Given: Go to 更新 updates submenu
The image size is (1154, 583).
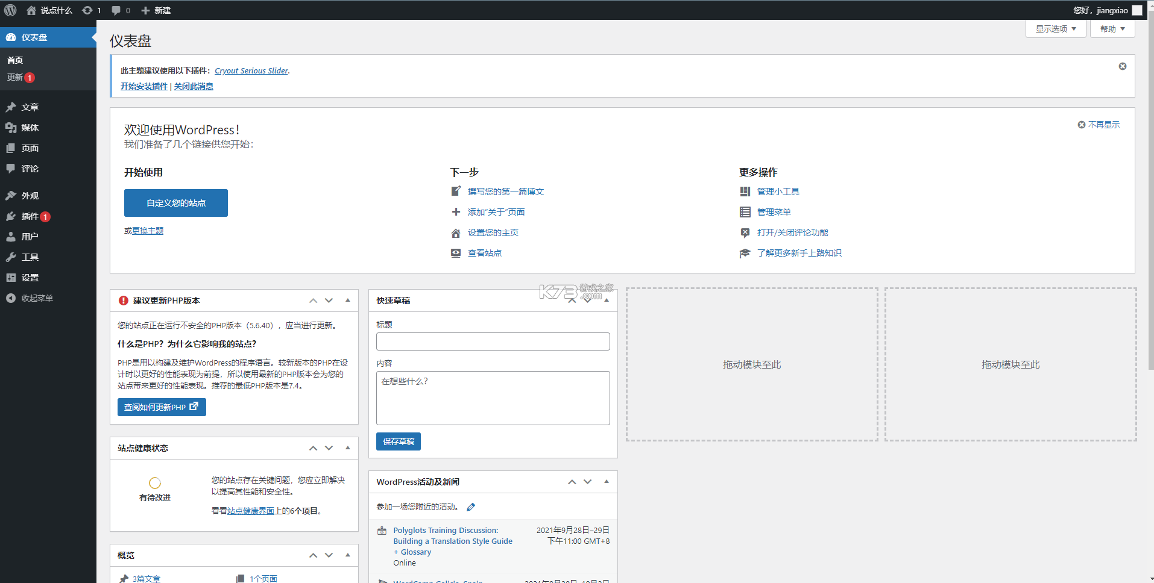Looking at the screenshot, I should tap(21, 78).
